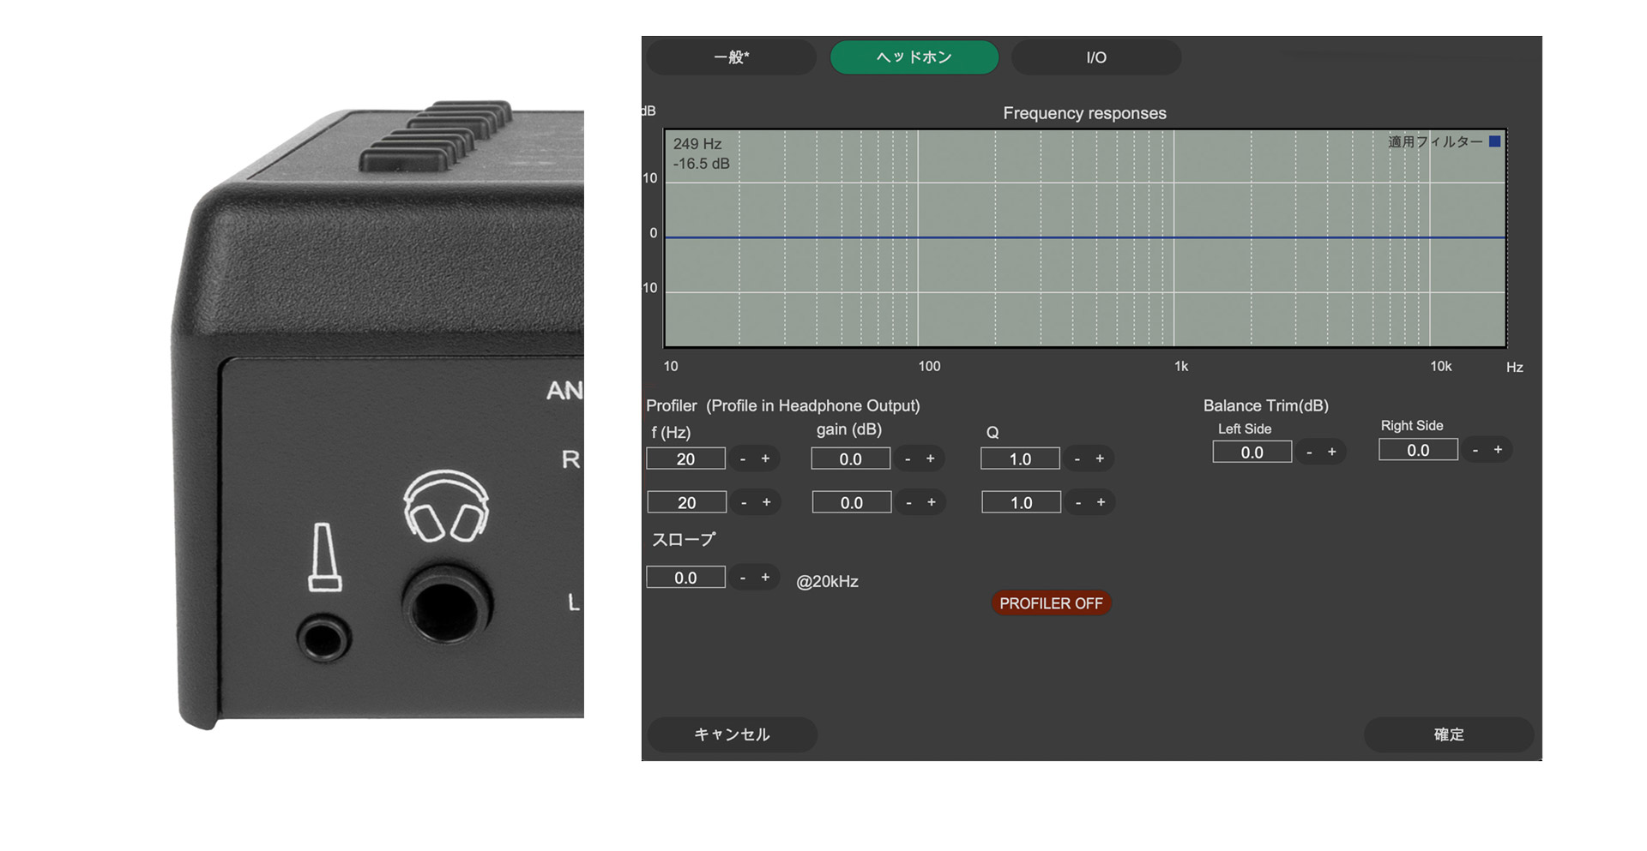Viewport: 1647px width, 851px height.
Task: Switch to the 一般* tab
Action: pyautogui.click(x=731, y=57)
